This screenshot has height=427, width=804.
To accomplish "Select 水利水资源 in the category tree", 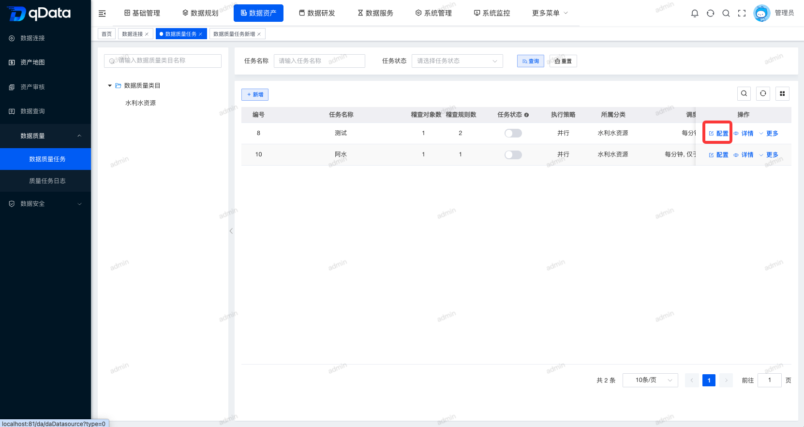I will [x=140, y=103].
